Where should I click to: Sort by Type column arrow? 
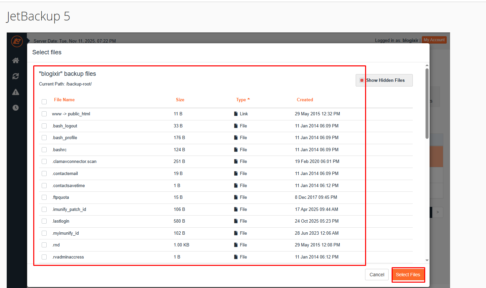point(249,99)
